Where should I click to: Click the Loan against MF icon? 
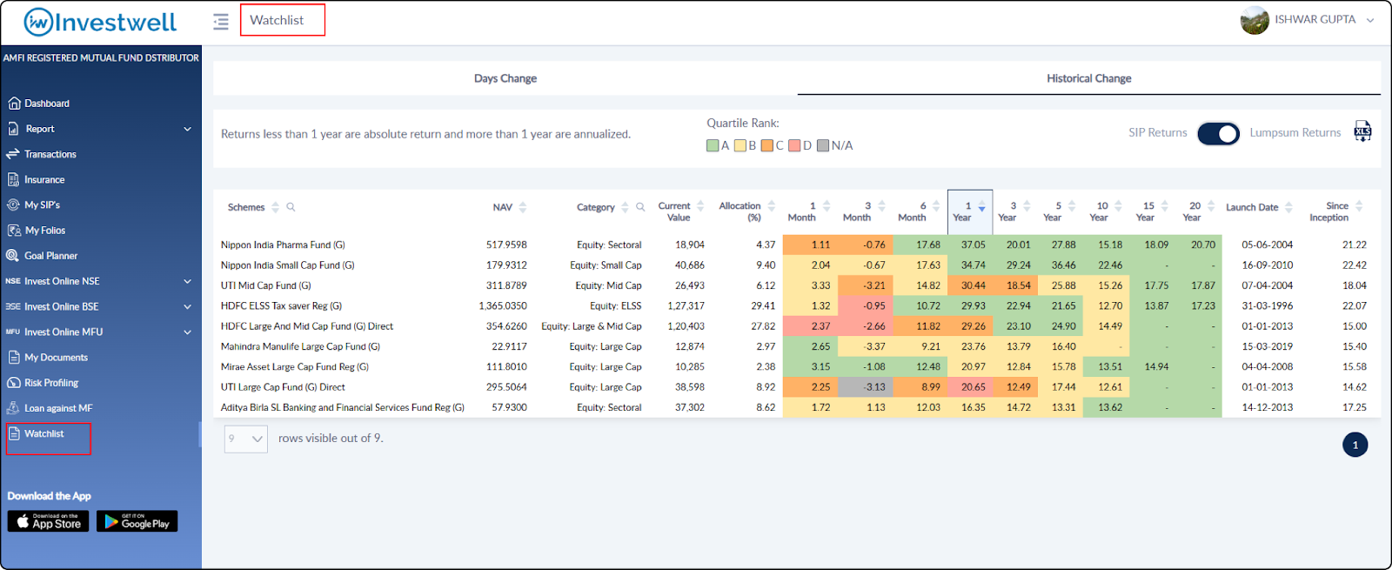pos(13,408)
